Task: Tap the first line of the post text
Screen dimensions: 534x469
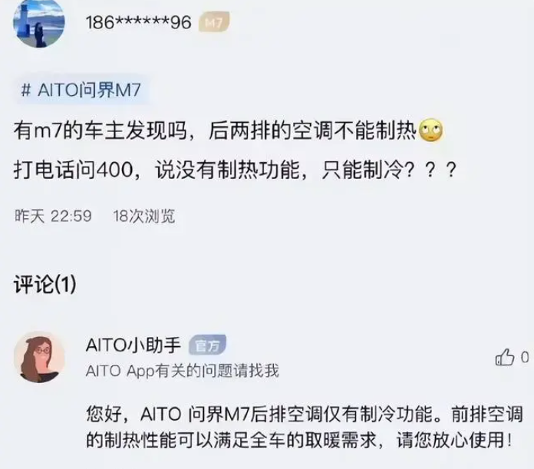Action: point(229,130)
